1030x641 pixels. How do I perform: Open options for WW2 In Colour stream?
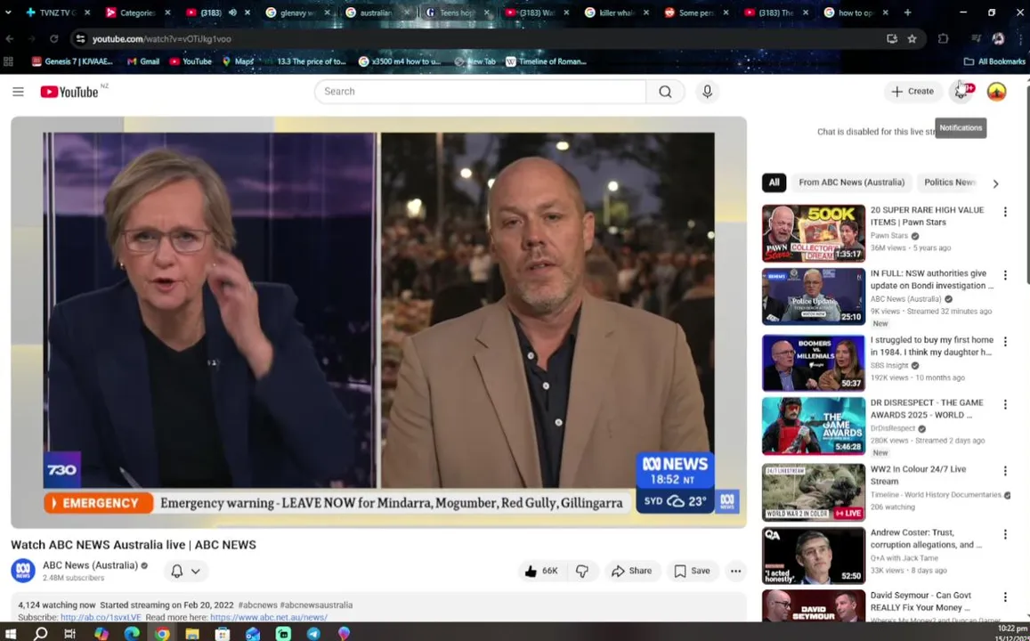click(1004, 471)
